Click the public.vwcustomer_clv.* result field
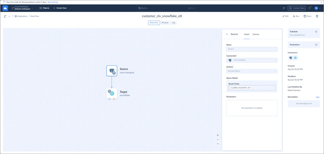The width and height of the screenshot is (324, 154). click(241, 88)
